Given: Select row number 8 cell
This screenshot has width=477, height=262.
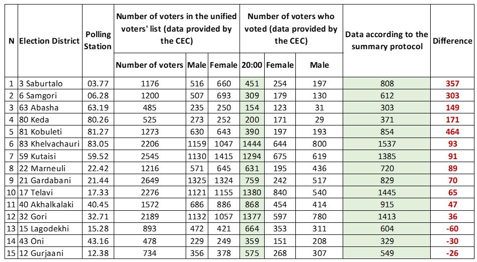Looking at the screenshot, I should [11, 168].
